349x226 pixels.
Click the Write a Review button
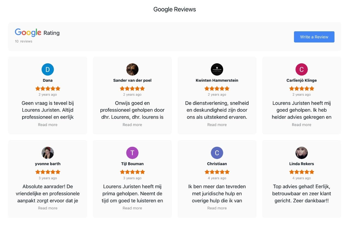(314, 37)
